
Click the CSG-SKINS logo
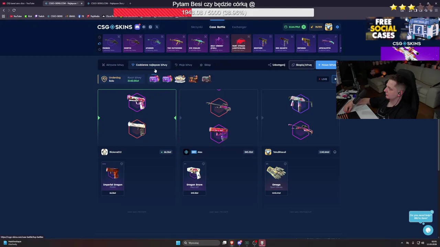pyautogui.click(x=114, y=27)
